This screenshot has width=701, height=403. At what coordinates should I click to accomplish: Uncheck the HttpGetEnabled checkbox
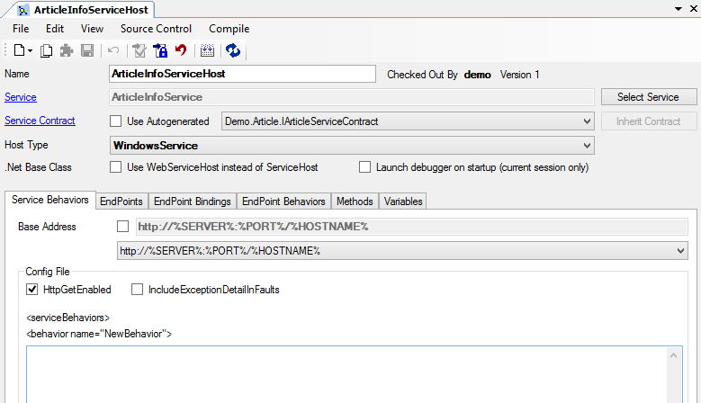33,290
